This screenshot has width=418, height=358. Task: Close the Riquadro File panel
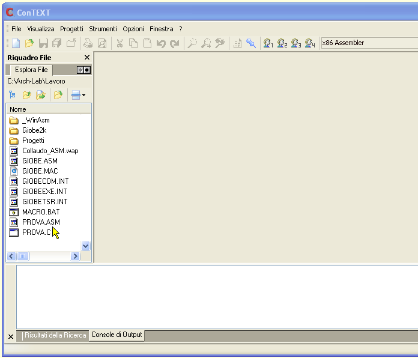[87, 58]
